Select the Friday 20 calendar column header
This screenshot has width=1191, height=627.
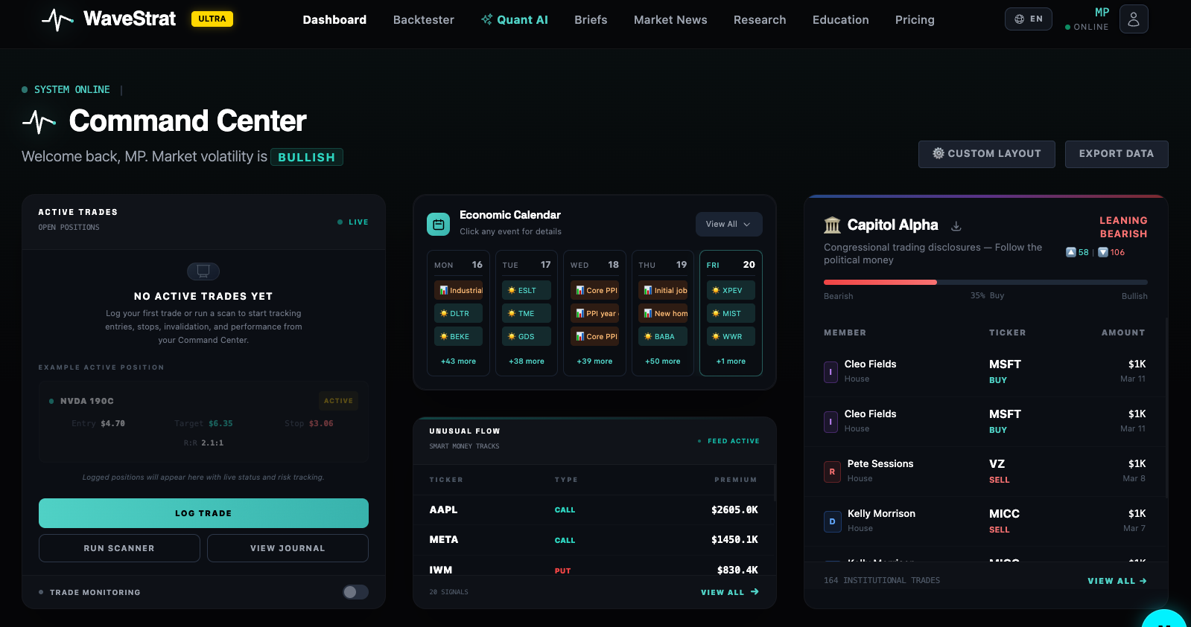(x=731, y=265)
